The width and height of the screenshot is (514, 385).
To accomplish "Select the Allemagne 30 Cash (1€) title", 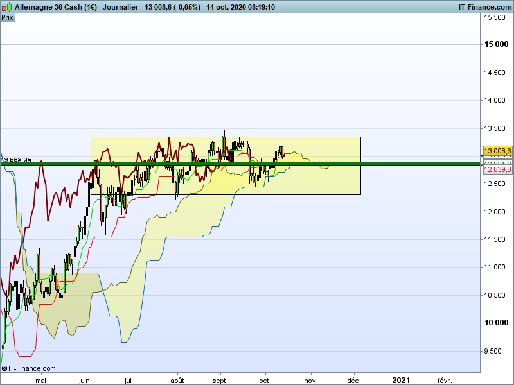I will click(56, 7).
